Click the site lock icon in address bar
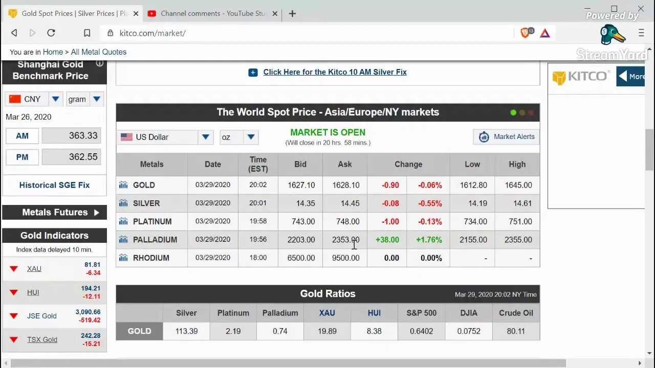 coord(110,33)
